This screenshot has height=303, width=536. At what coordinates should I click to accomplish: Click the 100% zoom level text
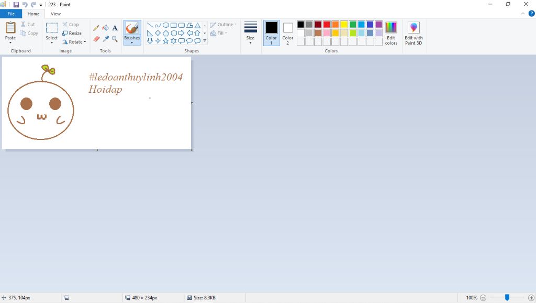coord(472,298)
